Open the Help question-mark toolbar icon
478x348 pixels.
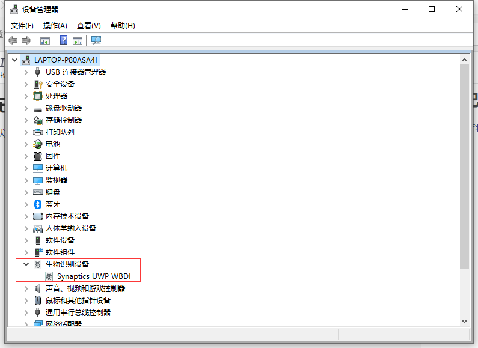click(63, 40)
